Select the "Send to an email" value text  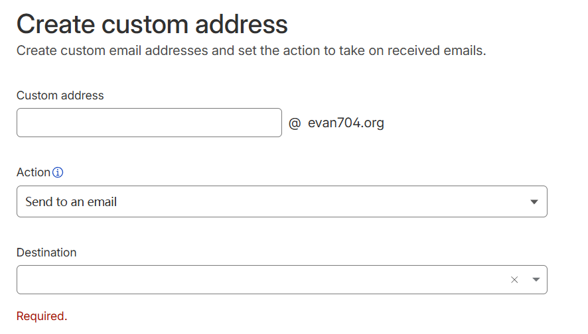pos(71,201)
